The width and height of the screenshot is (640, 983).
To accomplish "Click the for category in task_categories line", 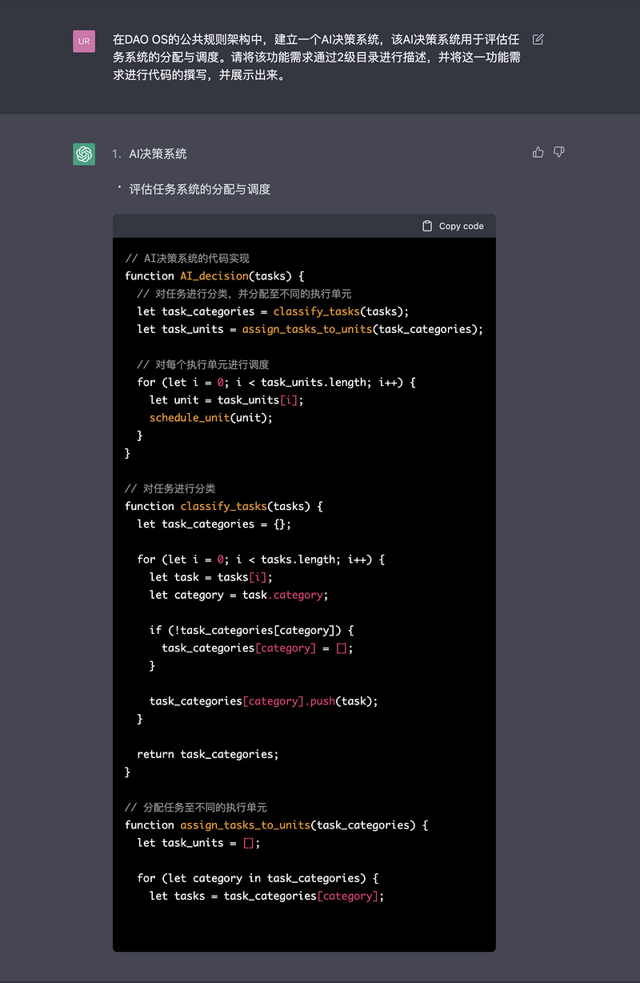I will pyautogui.click(x=257, y=878).
